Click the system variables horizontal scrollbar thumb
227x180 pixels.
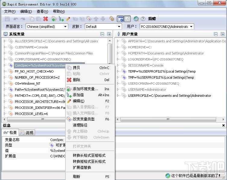[x=36, y=119]
